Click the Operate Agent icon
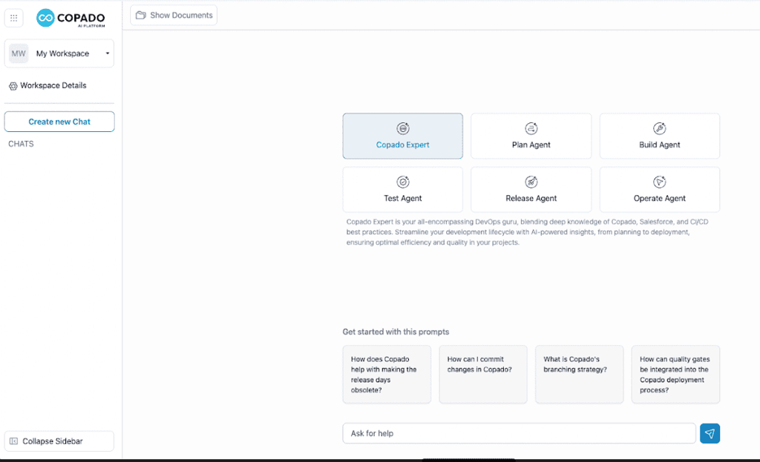Image resolution: width=760 pixels, height=462 pixels. [x=660, y=182]
